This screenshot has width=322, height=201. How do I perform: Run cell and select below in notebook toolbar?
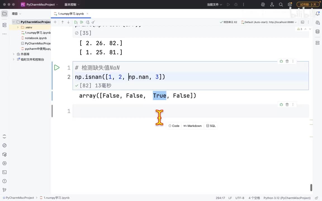point(76,22)
